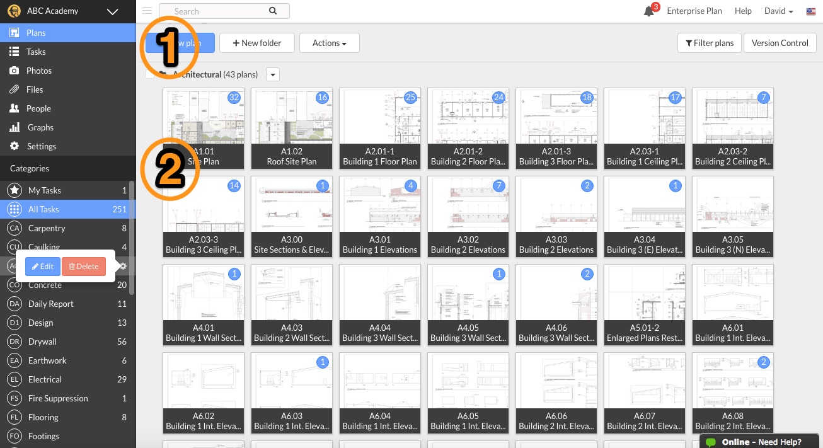This screenshot has height=448, width=823.
Task: Open Files in the sidebar
Action: (68, 89)
